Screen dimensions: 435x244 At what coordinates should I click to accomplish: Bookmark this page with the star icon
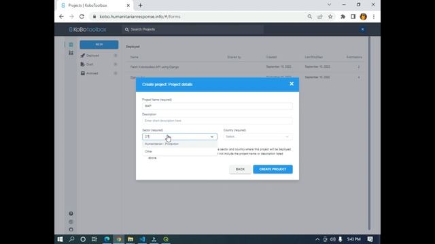330,16
